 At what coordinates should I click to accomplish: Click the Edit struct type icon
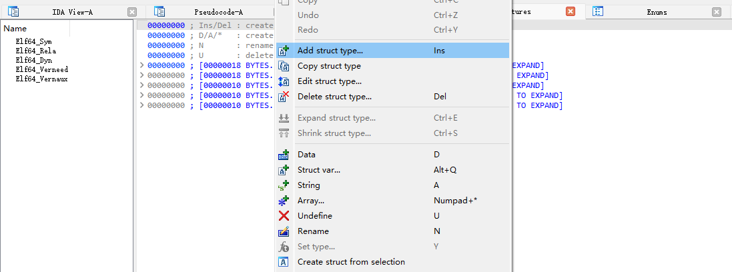284,81
